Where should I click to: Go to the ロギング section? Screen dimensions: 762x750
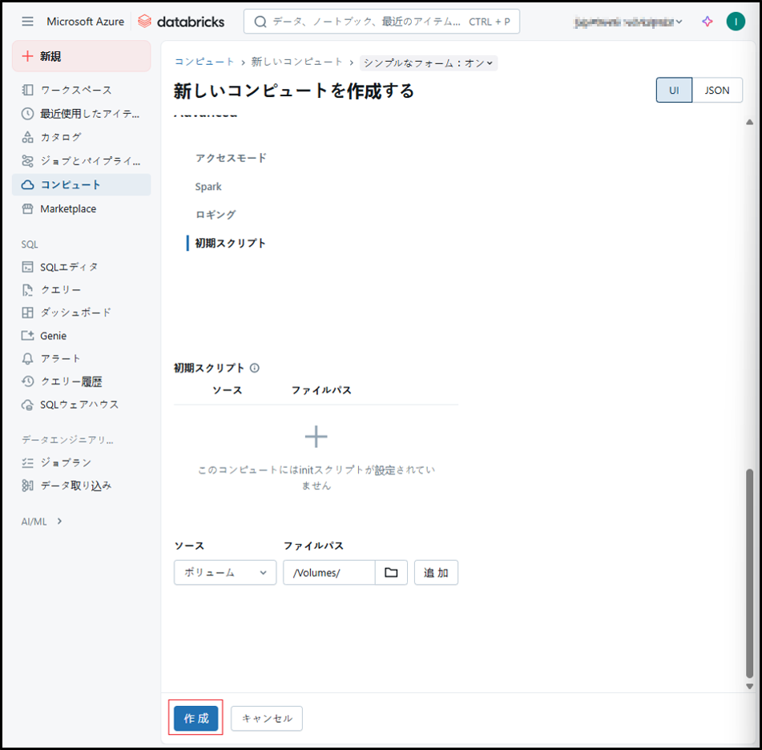tap(216, 215)
